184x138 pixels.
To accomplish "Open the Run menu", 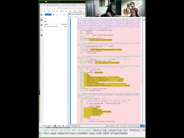I will pyautogui.click(x=57, y=11).
